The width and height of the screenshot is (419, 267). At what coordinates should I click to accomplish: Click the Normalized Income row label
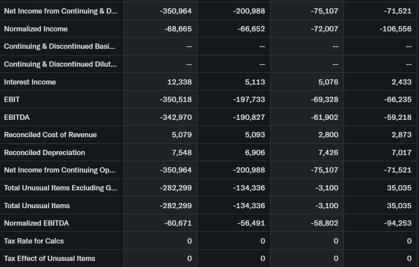[x=36, y=29]
